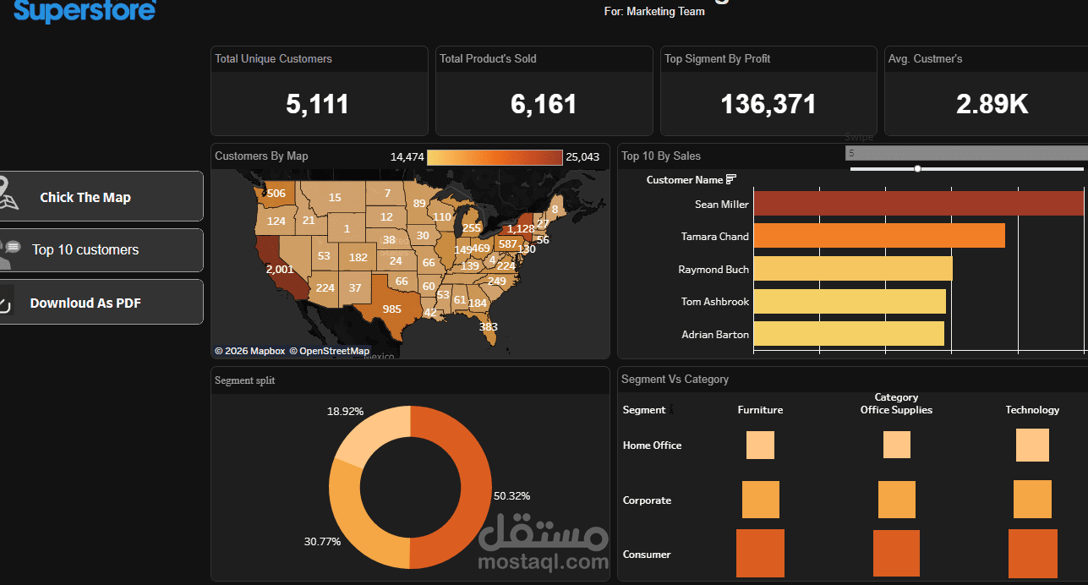Select the Home Office Office Supplies square

pos(897,445)
